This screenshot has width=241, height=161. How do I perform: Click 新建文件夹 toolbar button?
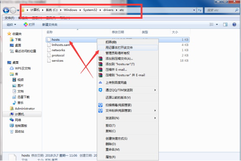point(50,25)
